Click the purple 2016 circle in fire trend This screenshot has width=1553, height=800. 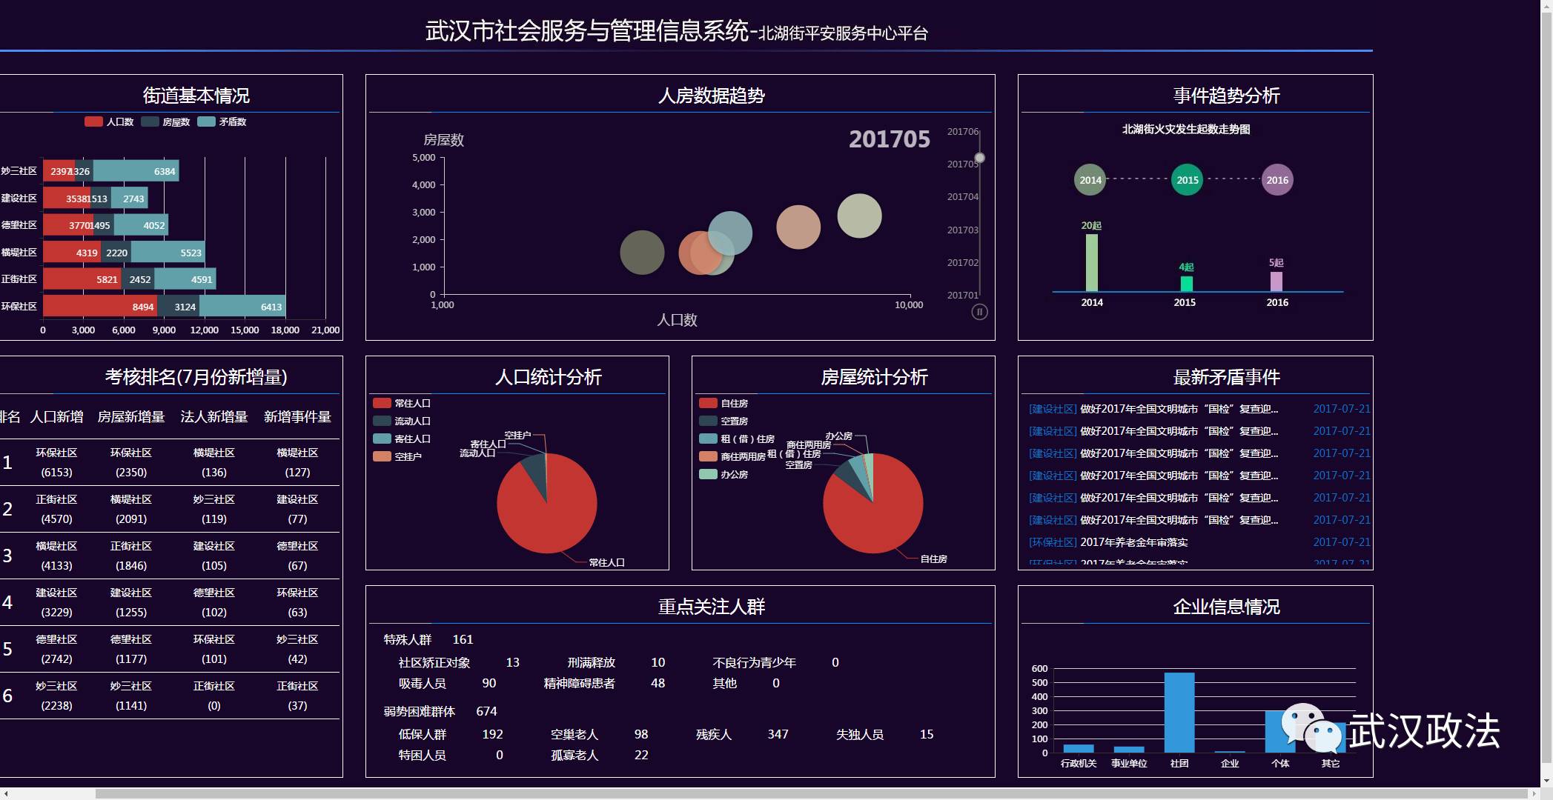1277,180
